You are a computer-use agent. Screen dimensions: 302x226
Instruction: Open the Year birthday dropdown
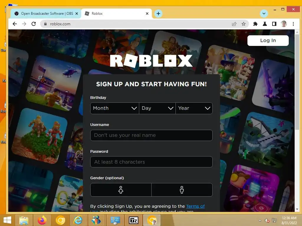pos(194,108)
